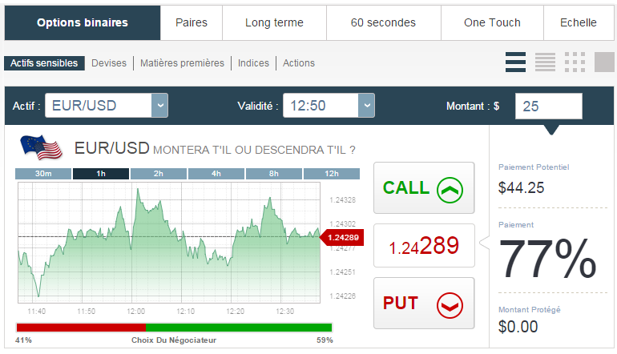Viewport: 617px width, 354px height.
Task: Open the Actif EUR/USD dropdown arrow
Action: 159,106
